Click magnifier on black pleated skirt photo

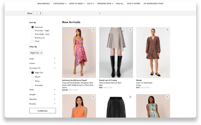[130, 97]
